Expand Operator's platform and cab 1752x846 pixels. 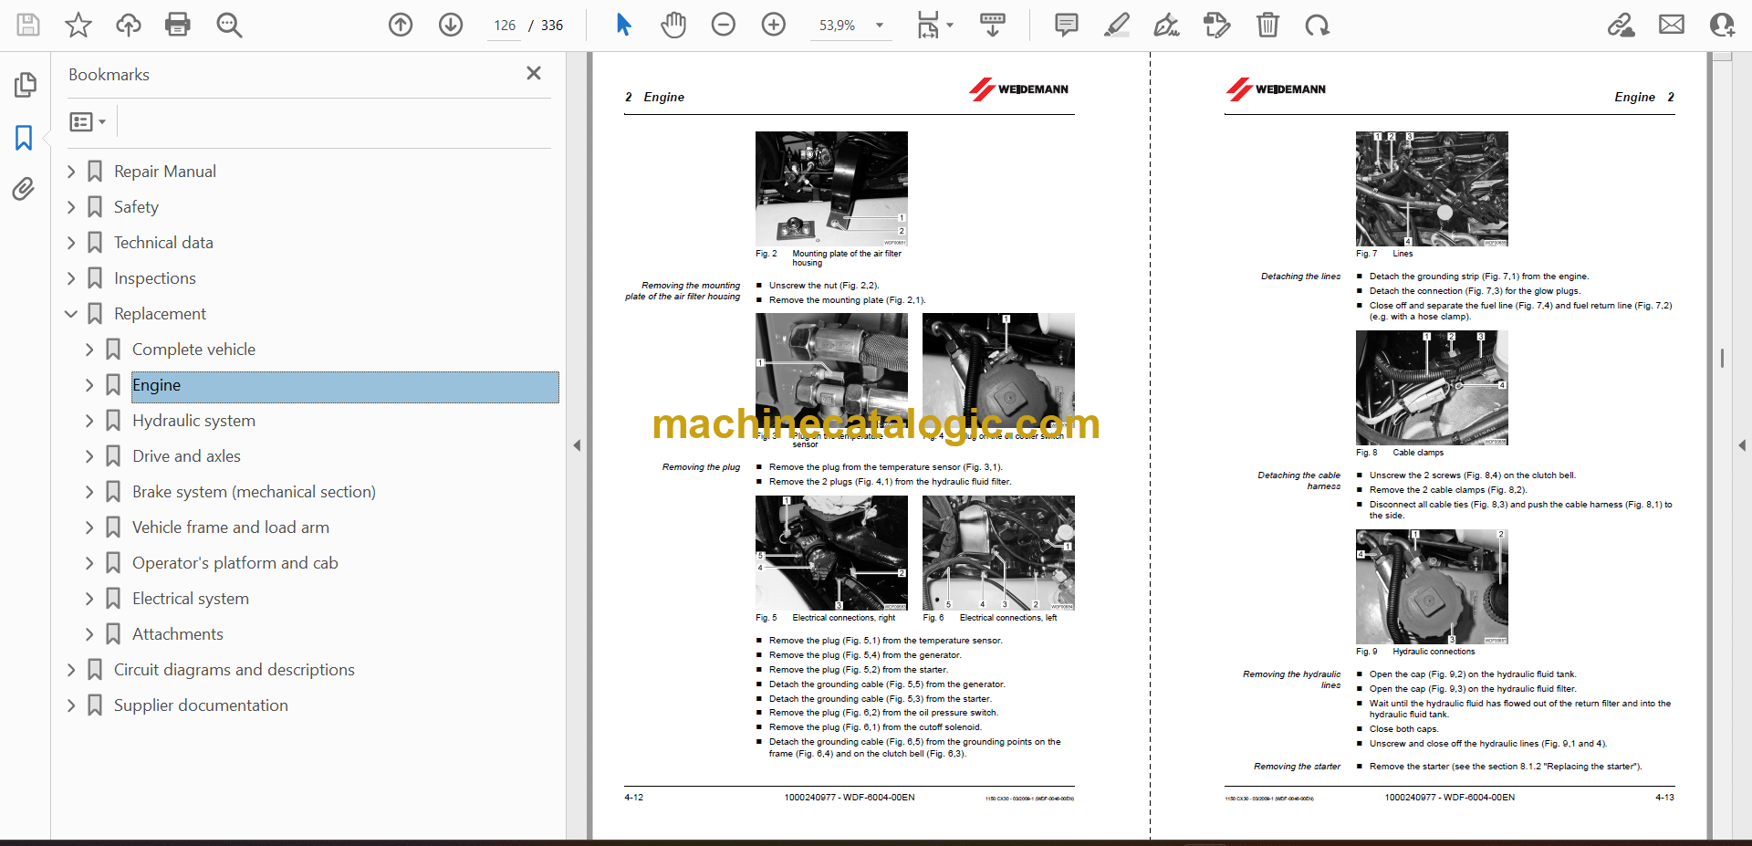(x=89, y=563)
